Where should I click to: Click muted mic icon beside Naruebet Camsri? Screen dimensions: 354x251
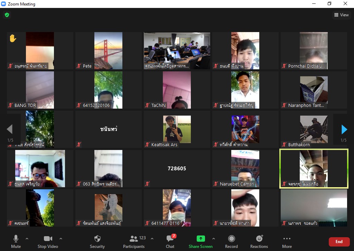(216, 184)
